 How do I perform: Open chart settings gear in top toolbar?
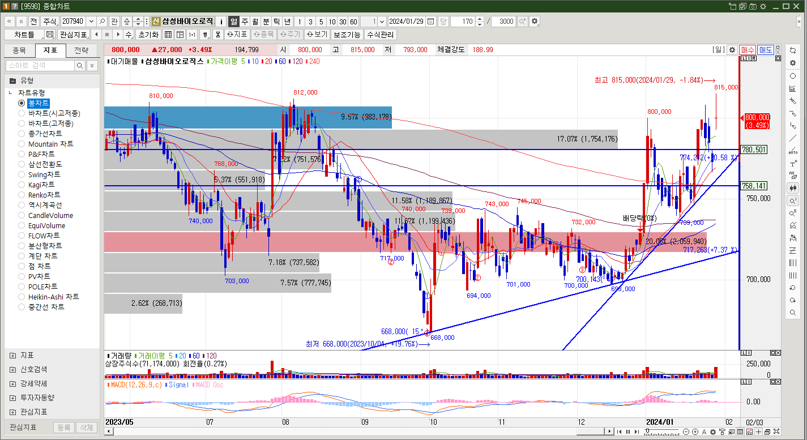pos(535,22)
